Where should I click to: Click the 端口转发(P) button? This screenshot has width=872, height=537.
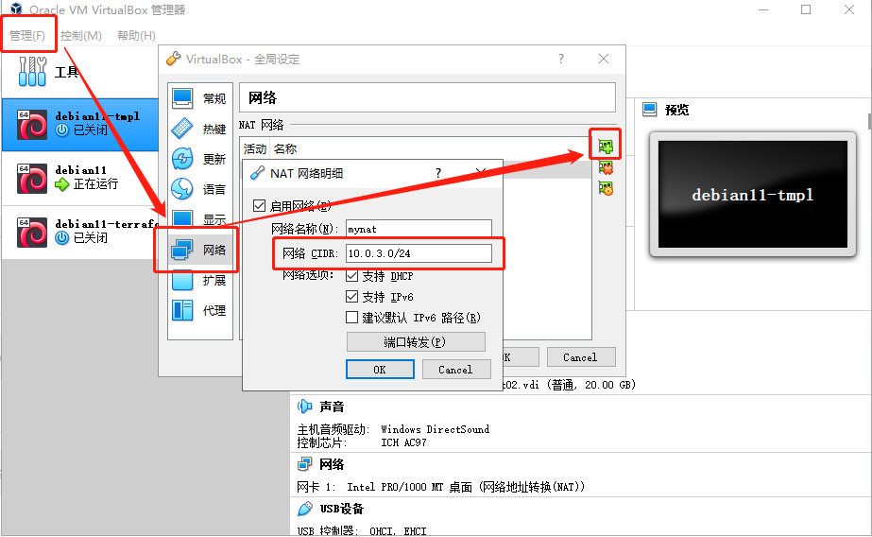(x=416, y=342)
